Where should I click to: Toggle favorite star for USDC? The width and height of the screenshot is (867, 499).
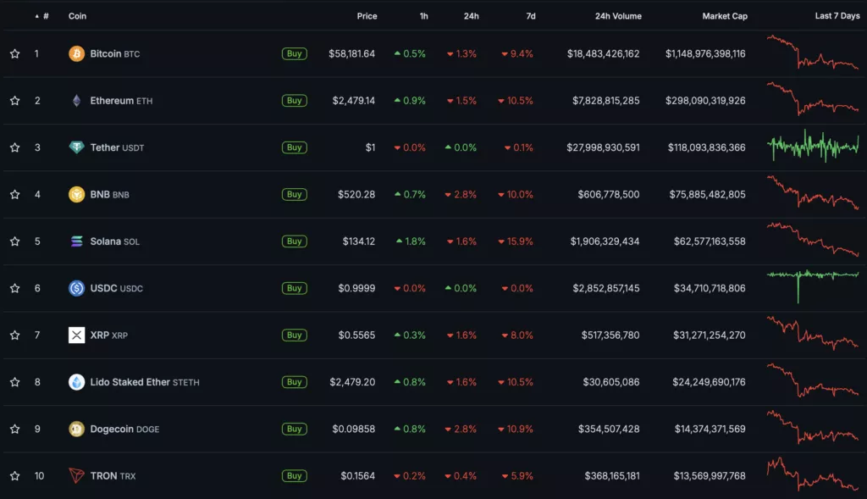click(x=14, y=288)
